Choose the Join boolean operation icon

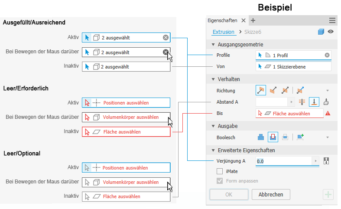260,137
